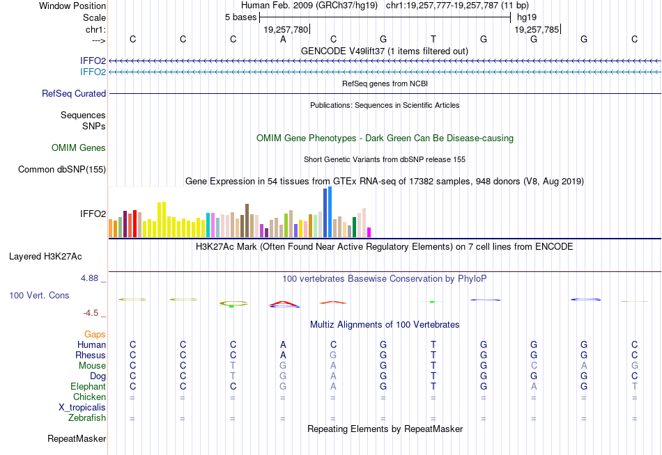The image size is (662, 455).
Task: Select the Chicken alignment row label
Action: [89, 397]
